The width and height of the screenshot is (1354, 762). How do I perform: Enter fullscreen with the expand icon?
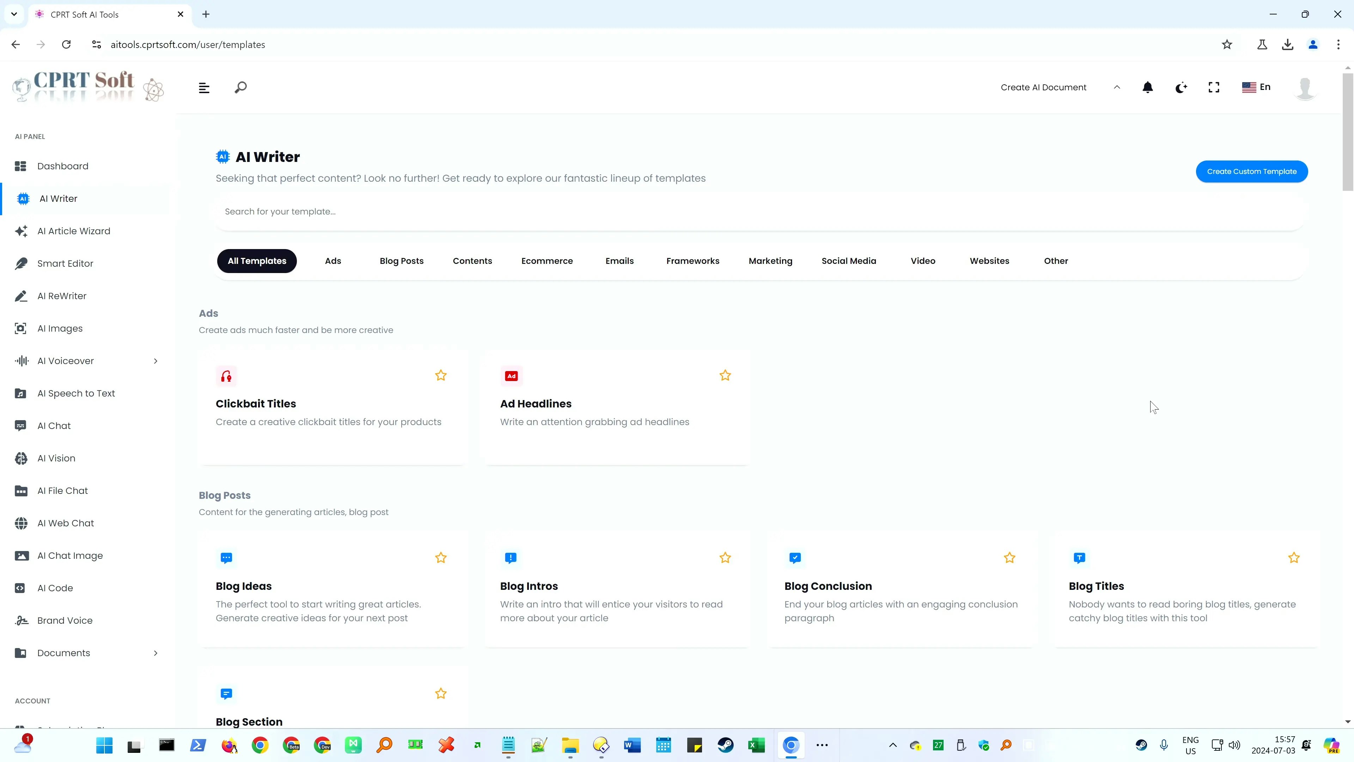coord(1213,87)
